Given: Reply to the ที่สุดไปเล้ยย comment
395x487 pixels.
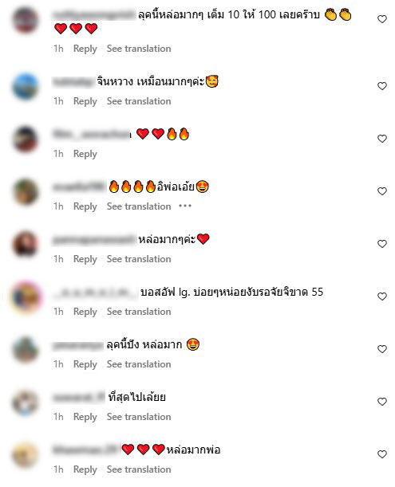Looking at the screenshot, I should tap(85, 417).
